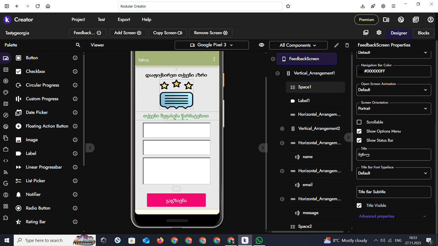Delete the component with the trash icon
The height and width of the screenshot is (246, 438).
tap(347, 45)
